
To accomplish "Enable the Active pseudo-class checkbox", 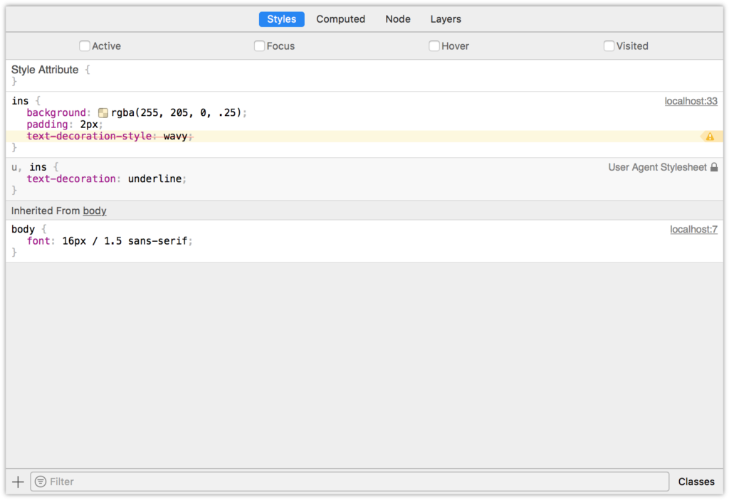I will point(85,46).
